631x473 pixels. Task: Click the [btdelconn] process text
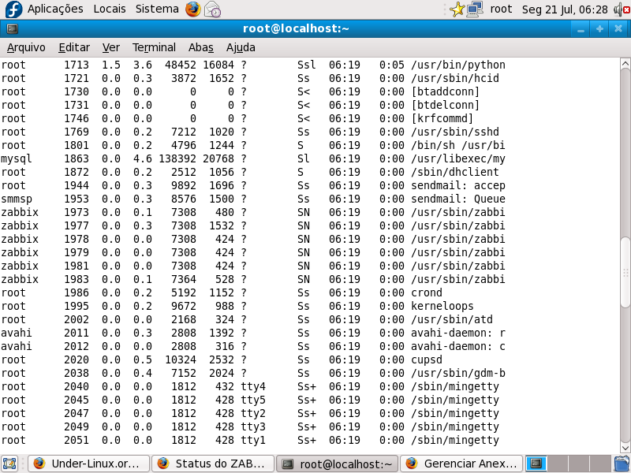pyautogui.click(x=445, y=105)
